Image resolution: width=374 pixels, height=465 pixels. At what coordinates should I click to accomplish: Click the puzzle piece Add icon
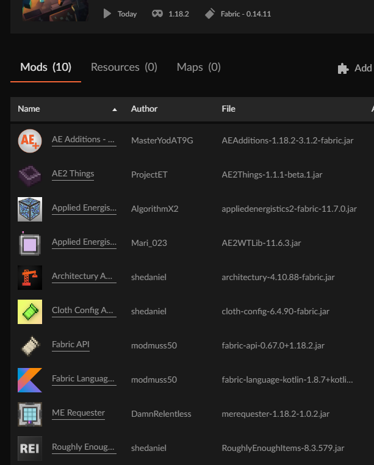[x=343, y=68]
